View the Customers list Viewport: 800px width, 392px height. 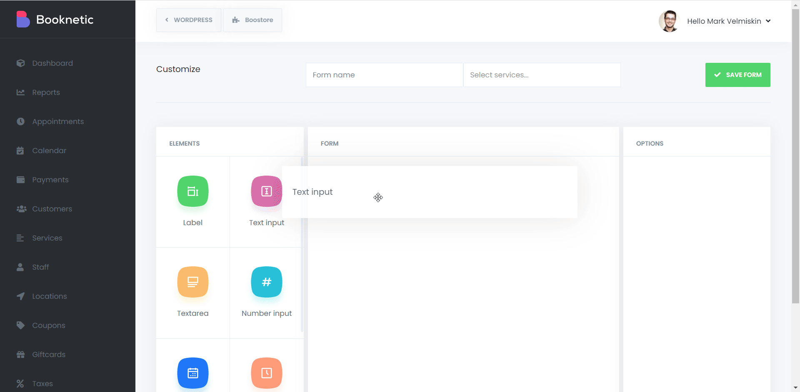[52, 208]
